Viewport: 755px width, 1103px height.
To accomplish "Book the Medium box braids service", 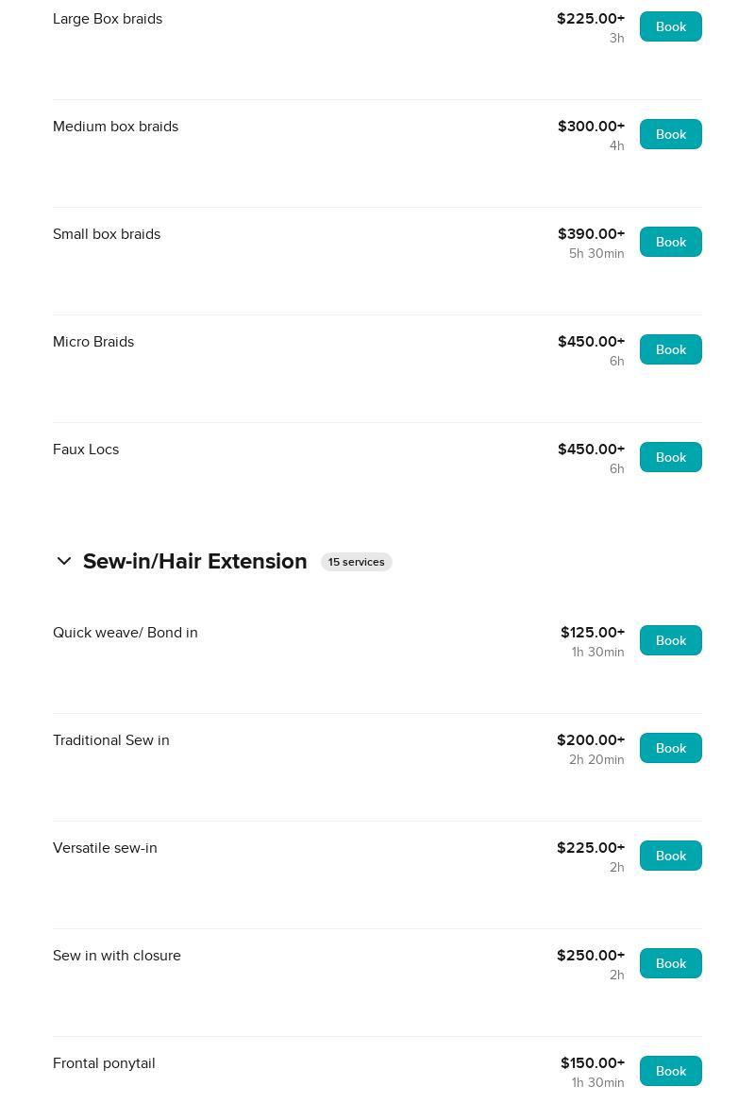I will tap(670, 134).
